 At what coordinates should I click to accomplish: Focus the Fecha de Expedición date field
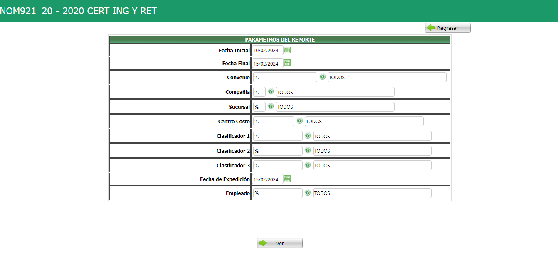[x=267, y=179]
